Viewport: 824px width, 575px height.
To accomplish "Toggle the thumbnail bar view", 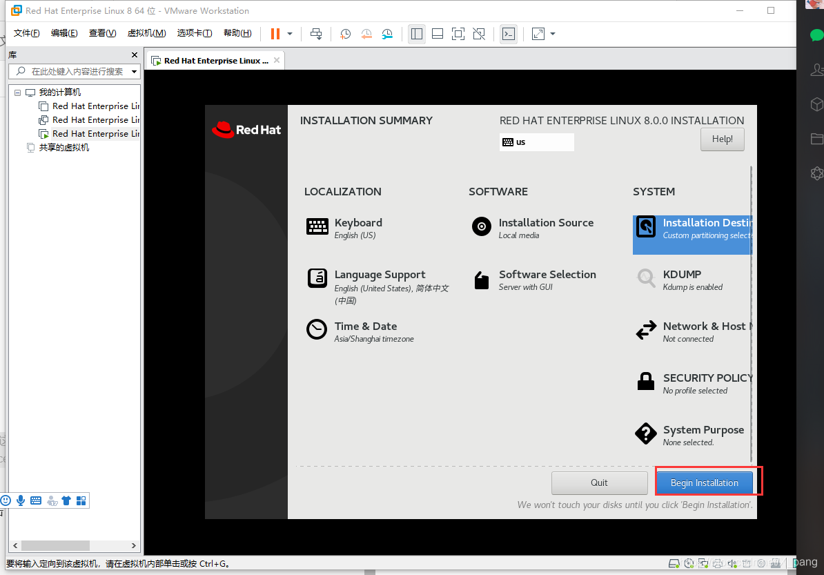I will [x=438, y=34].
